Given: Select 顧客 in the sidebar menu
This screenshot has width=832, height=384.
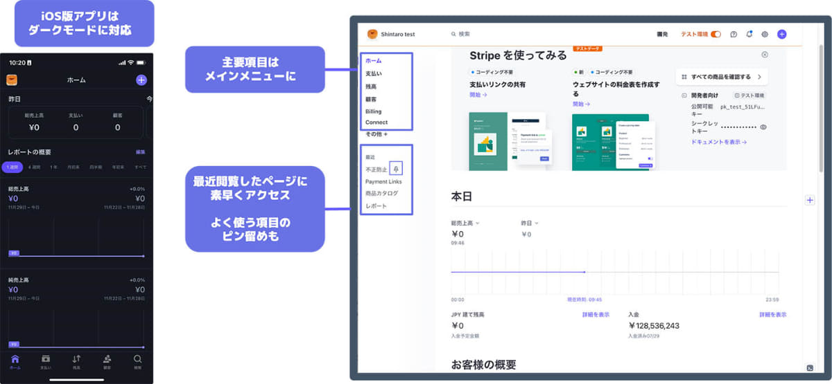Looking at the screenshot, I should pyautogui.click(x=371, y=99).
